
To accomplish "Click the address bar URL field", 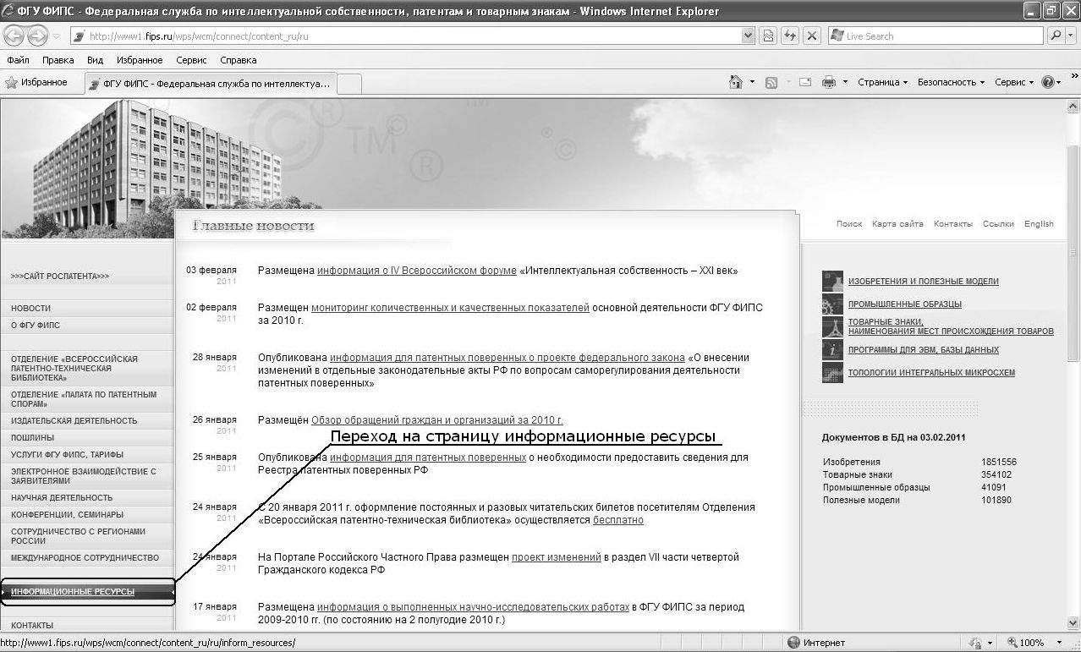I will [406, 36].
